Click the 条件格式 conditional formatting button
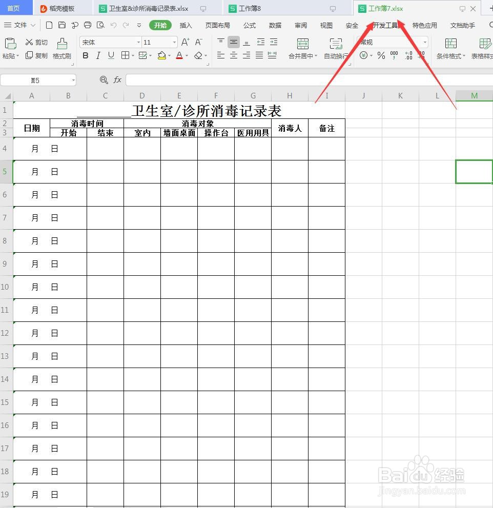The width and height of the screenshot is (493, 508). (450, 49)
